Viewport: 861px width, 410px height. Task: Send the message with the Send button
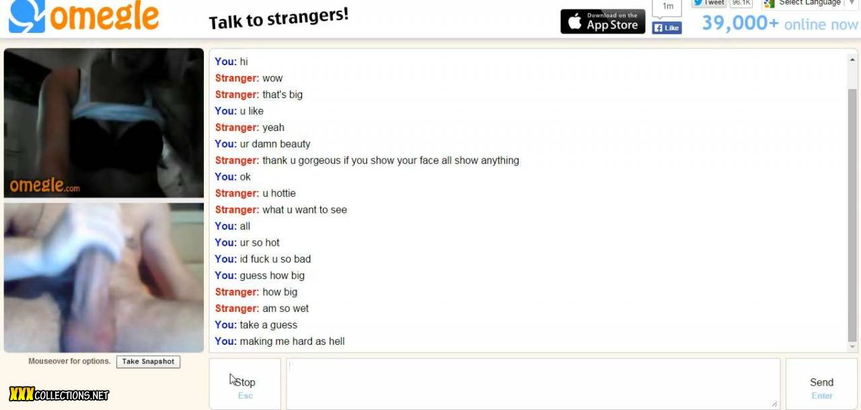(x=821, y=384)
